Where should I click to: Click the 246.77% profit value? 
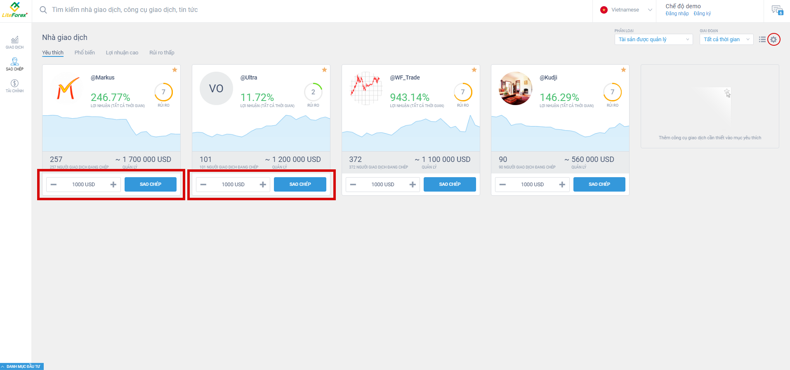(111, 97)
